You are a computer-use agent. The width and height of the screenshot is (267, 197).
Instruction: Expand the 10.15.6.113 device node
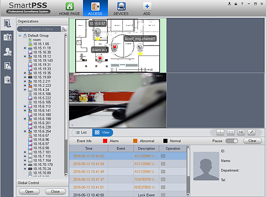point(25,106)
